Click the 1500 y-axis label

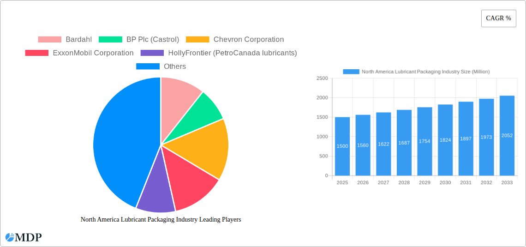point(322,117)
